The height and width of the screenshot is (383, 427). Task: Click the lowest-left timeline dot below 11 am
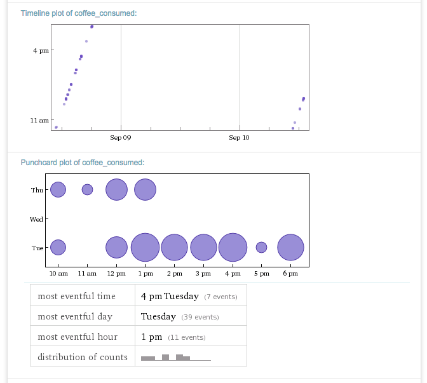[x=56, y=128]
